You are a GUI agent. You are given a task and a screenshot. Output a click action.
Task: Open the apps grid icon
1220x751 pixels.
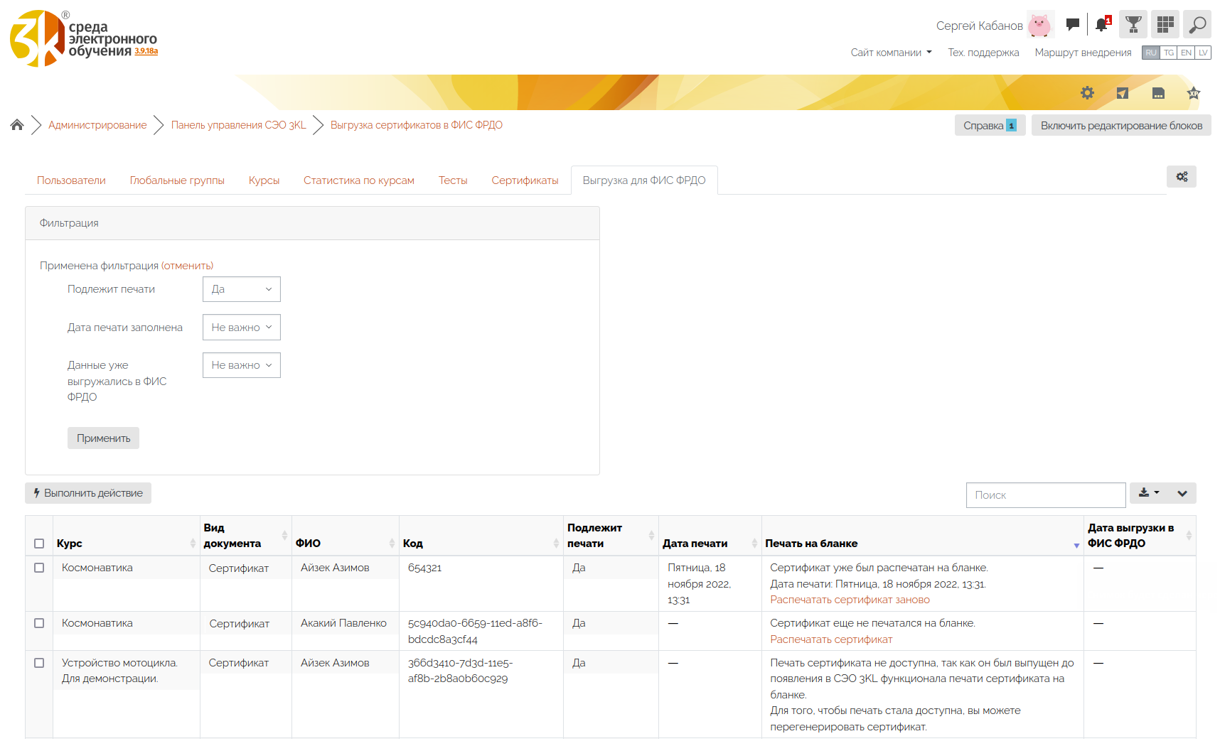pyautogui.click(x=1165, y=25)
